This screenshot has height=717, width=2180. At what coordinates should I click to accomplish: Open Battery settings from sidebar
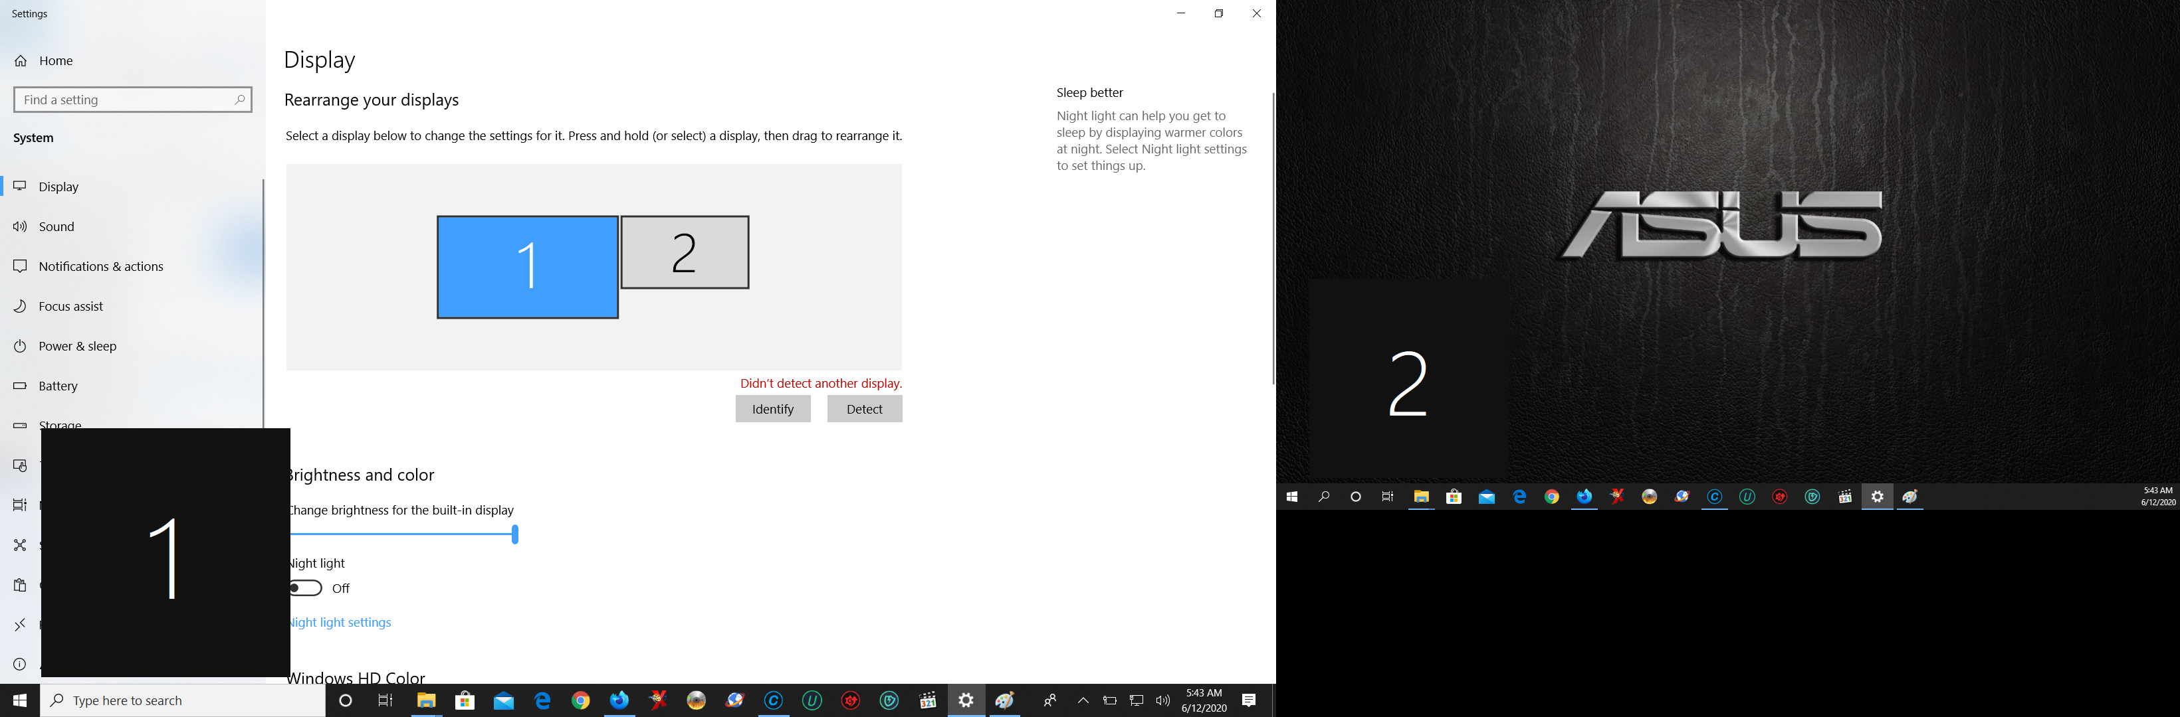point(58,386)
